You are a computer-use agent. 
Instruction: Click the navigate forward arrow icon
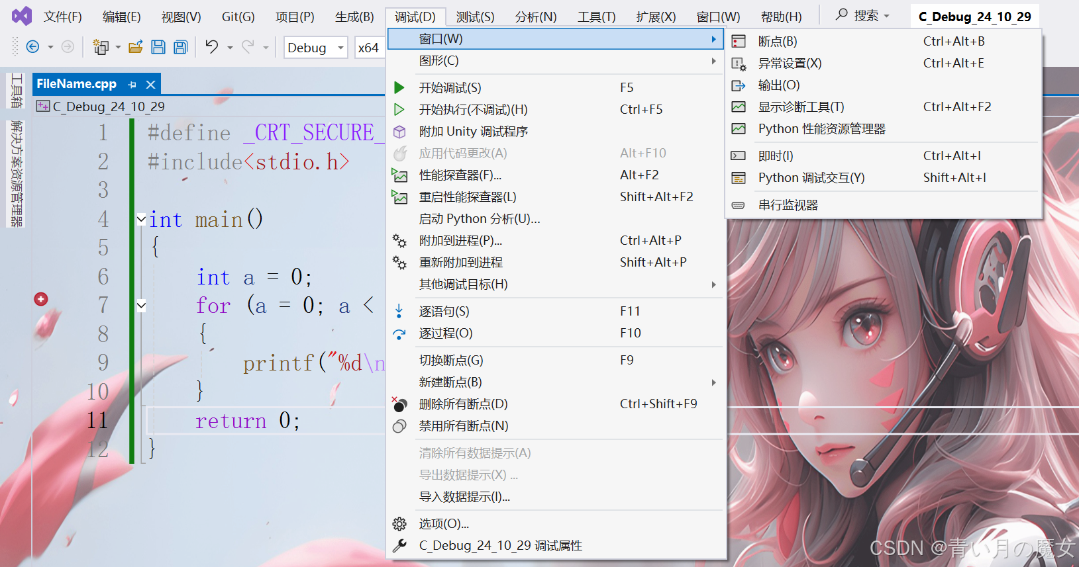point(68,47)
